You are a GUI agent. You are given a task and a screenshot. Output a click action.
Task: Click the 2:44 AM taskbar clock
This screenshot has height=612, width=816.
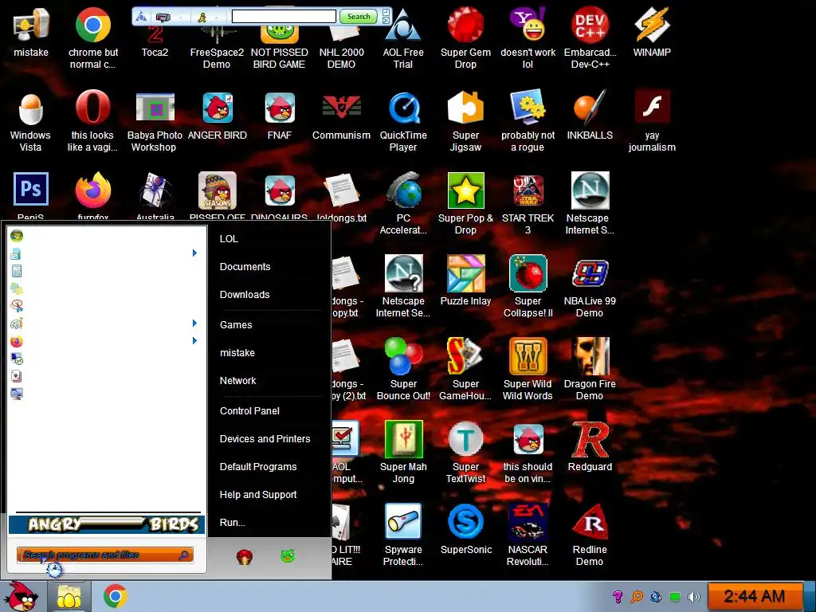(x=754, y=596)
